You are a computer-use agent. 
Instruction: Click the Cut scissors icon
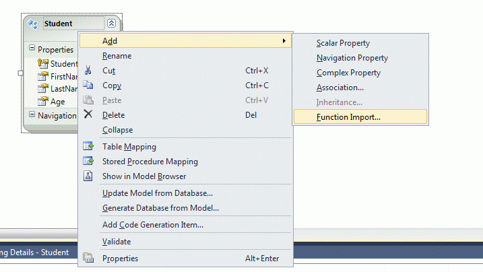tap(88, 71)
